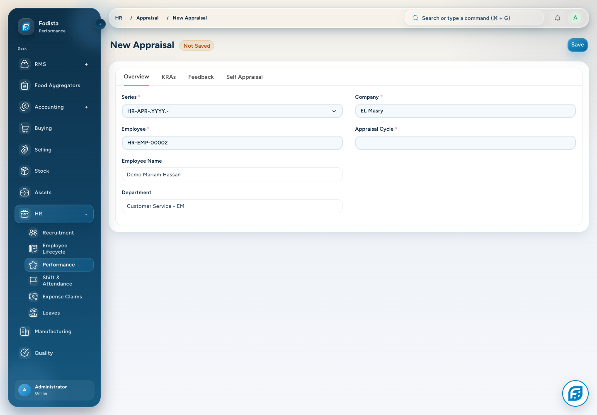Select the Performance star icon
This screenshot has width=597, height=415.
[33, 265]
